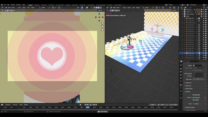Viewport: 208px width, 117px height.
Task: Toggle X-ray mode in left viewport header
Action: tap(92, 8)
